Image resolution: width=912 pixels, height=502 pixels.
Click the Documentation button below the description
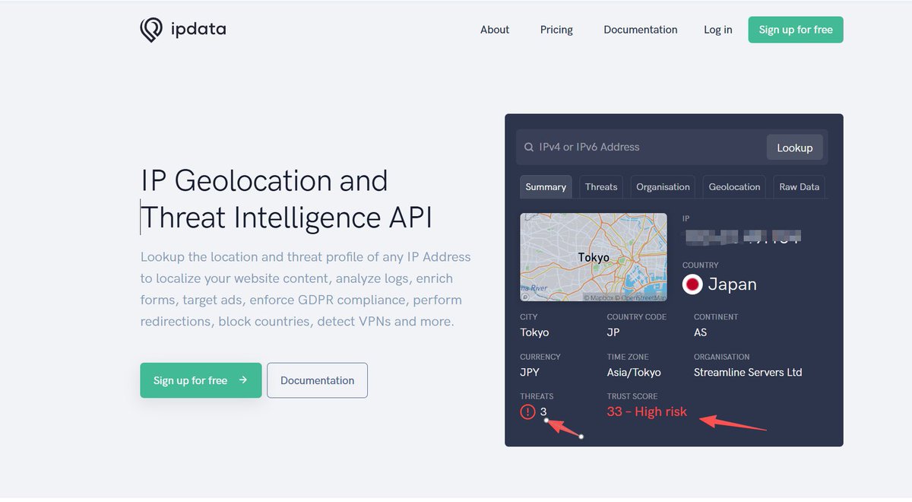point(317,380)
